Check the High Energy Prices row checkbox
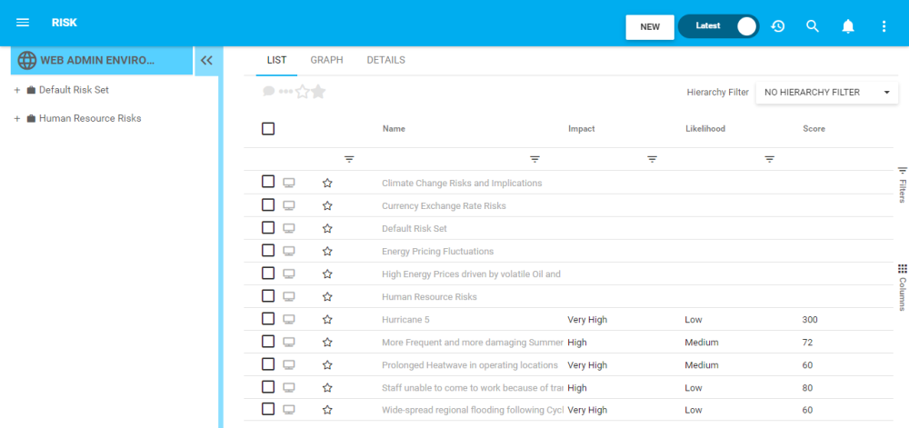The width and height of the screenshot is (909, 428). tap(268, 273)
